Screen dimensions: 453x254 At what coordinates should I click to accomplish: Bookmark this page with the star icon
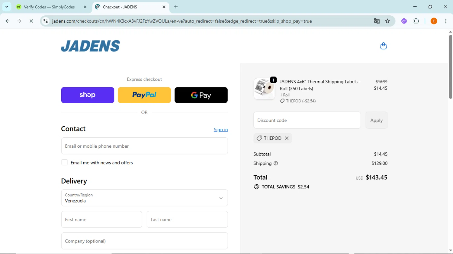coord(387,21)
